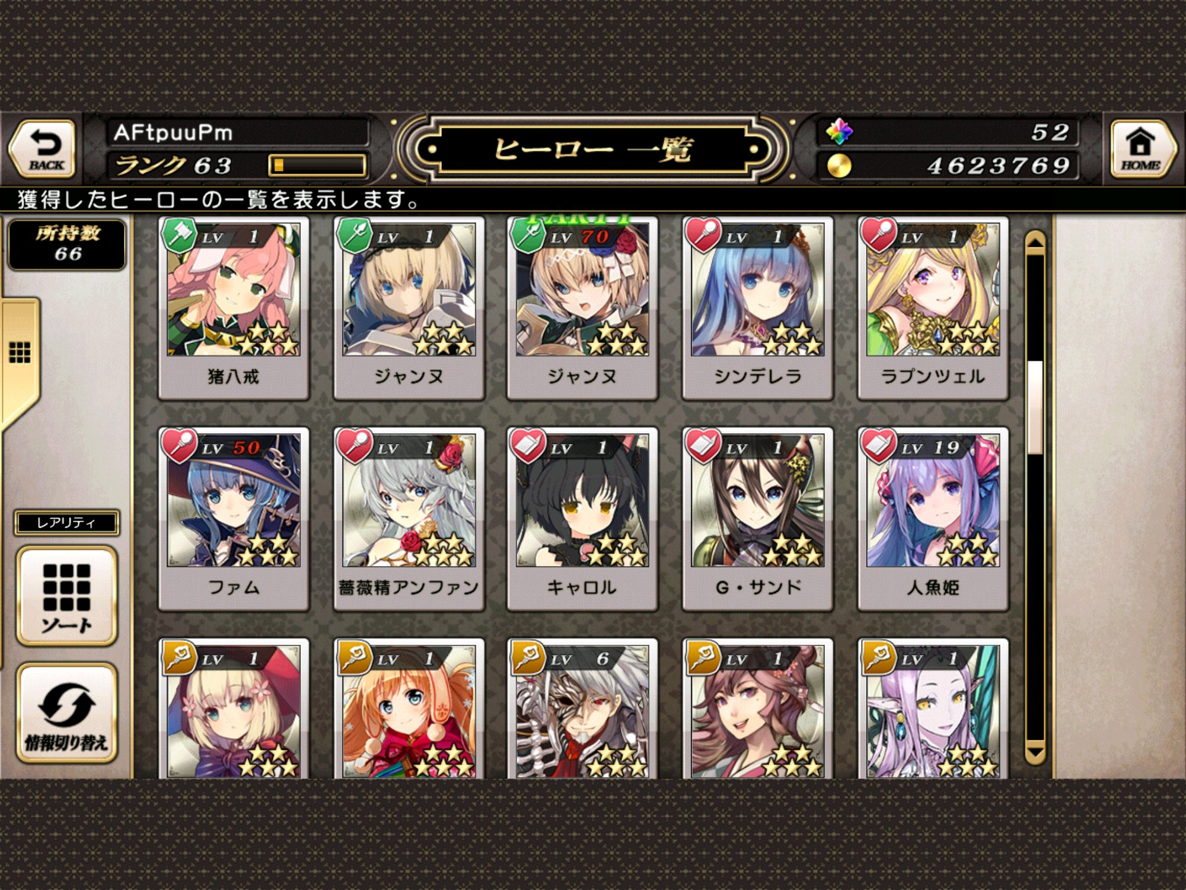Click the vertical scrollbar thumb
The width and height of the screenshot is (1186, 890).
point(1035,407)
